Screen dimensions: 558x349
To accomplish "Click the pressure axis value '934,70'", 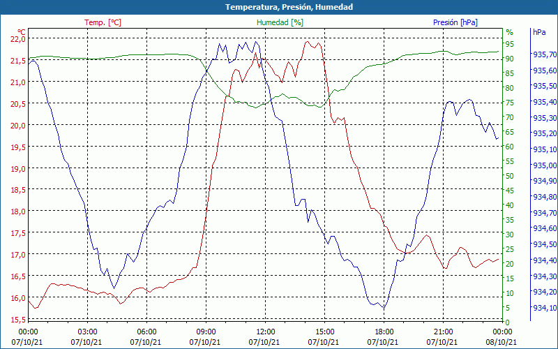I will click(545, 213).
